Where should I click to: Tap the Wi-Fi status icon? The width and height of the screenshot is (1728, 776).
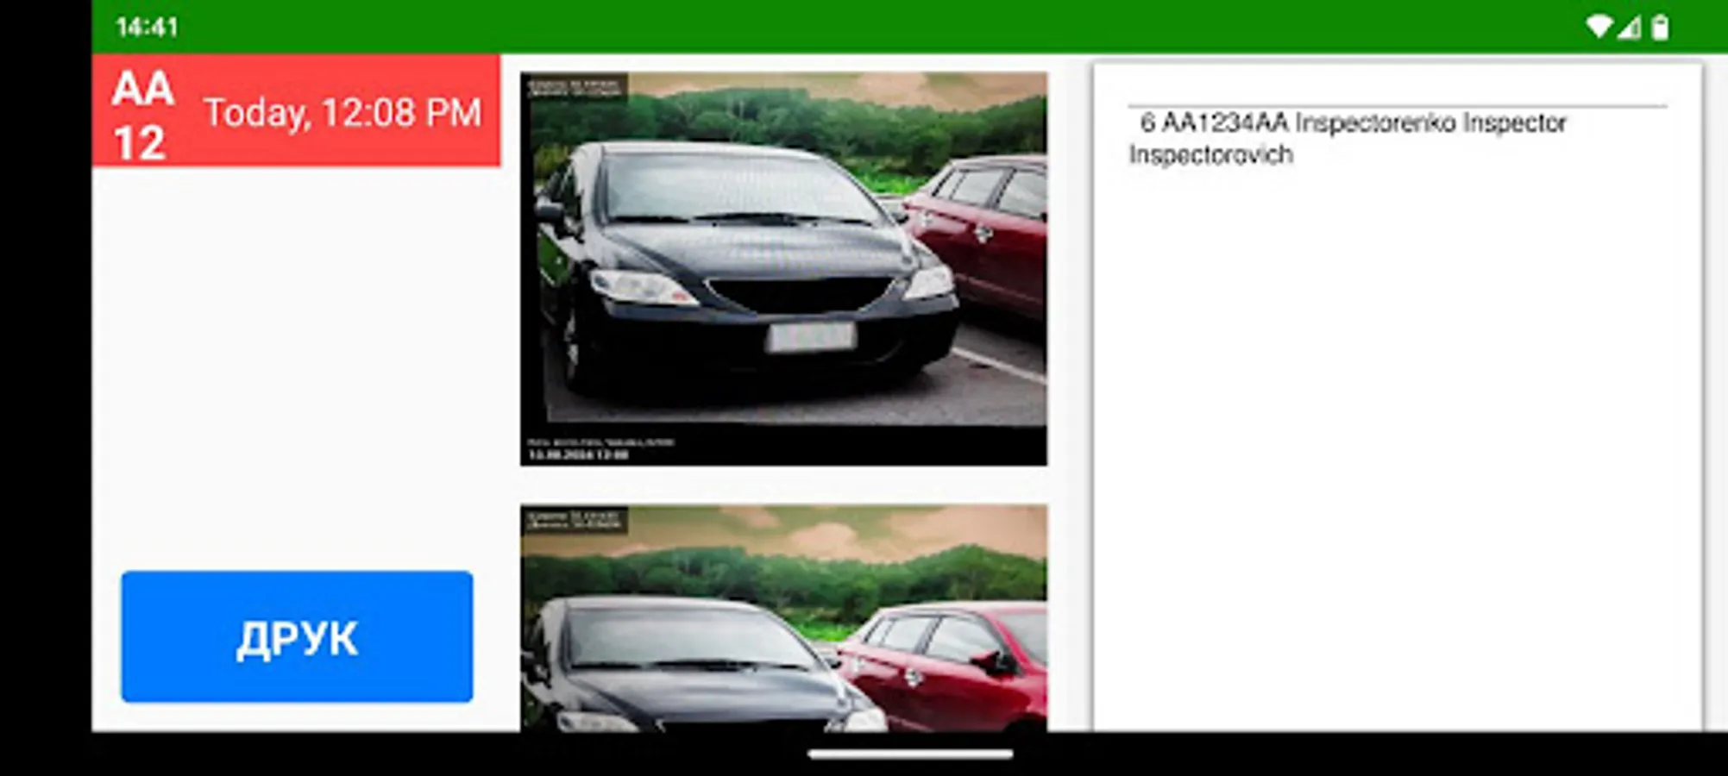1600,26
